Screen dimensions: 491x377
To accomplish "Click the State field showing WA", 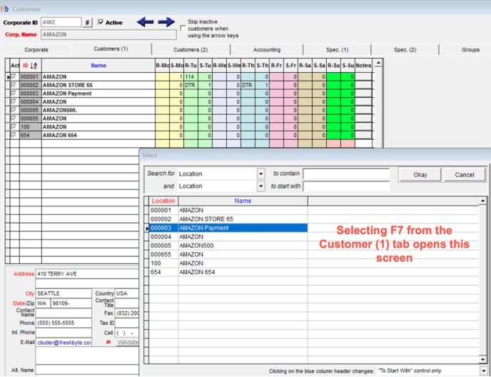I will click(x=43, y=303).
